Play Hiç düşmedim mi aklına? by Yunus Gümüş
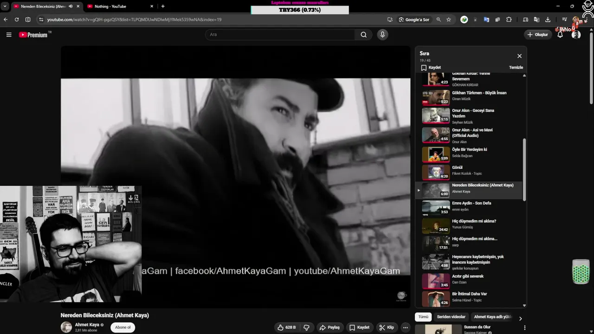The width and height of the screenshot is (594, 334). pyautogui.click(x=469, y=225)
